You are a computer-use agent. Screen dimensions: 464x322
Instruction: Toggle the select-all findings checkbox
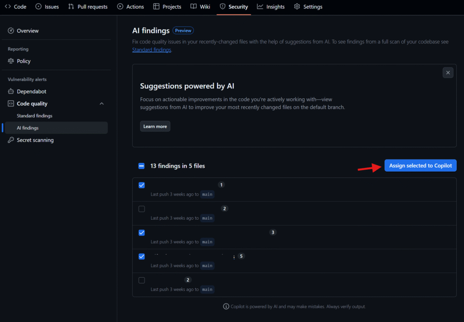[x=141, y=166]
